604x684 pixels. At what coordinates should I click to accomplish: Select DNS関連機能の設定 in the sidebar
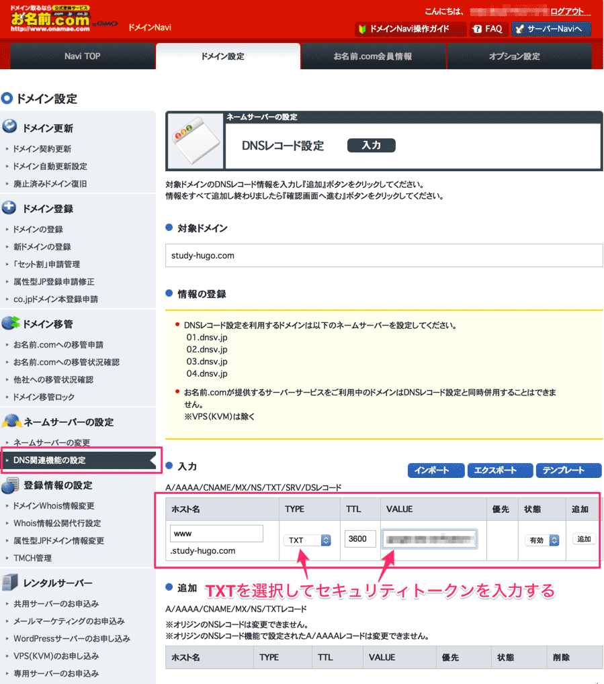[79, 460]
